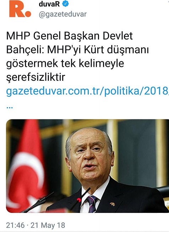Click the word şerefsizliktir in the tweet
This screenshot has width=169, height=232.
[36, 77]
